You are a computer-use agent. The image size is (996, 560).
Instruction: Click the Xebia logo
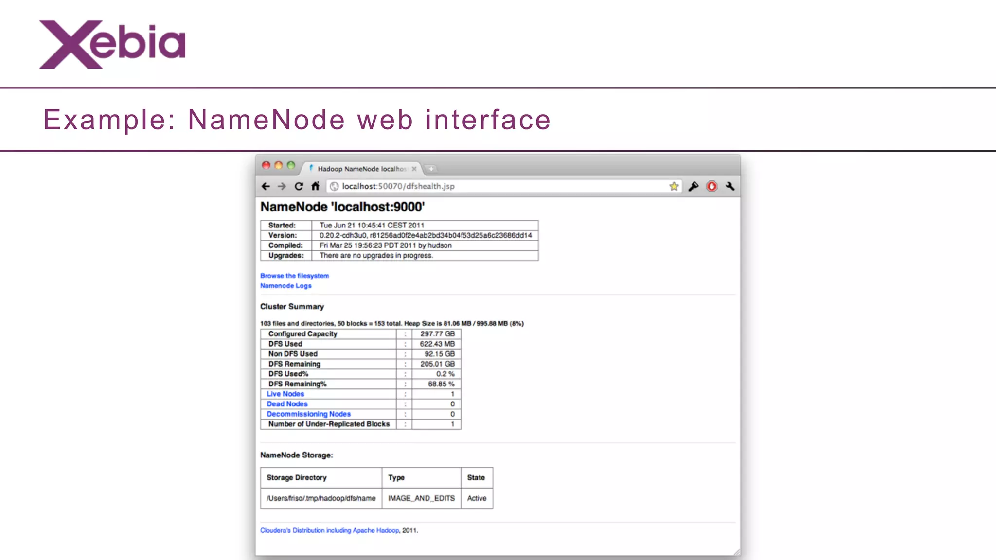click(x=112, y=44)
